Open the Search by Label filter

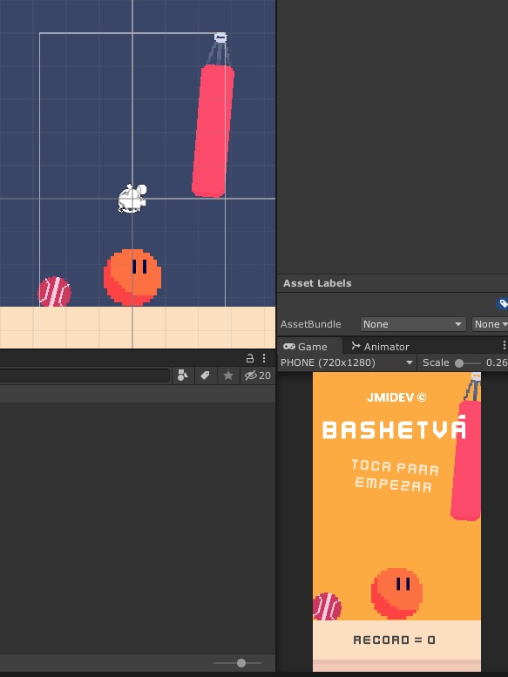pyautogui.click(x=206, y=376)
